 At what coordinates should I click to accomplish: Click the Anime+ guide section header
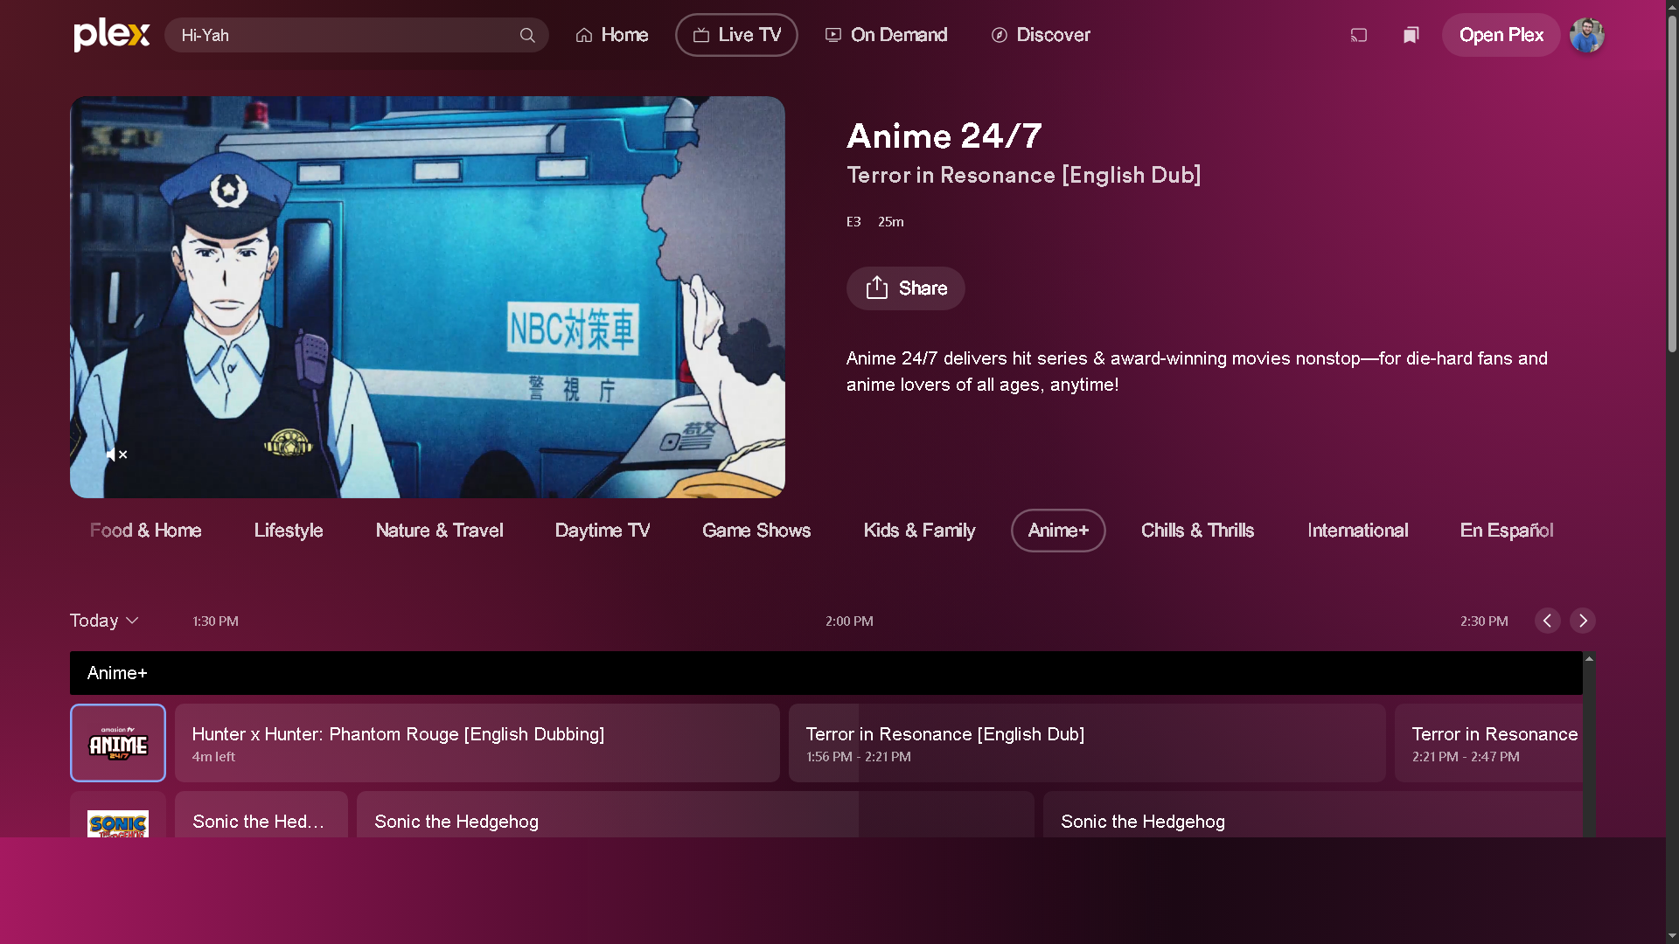826,673
